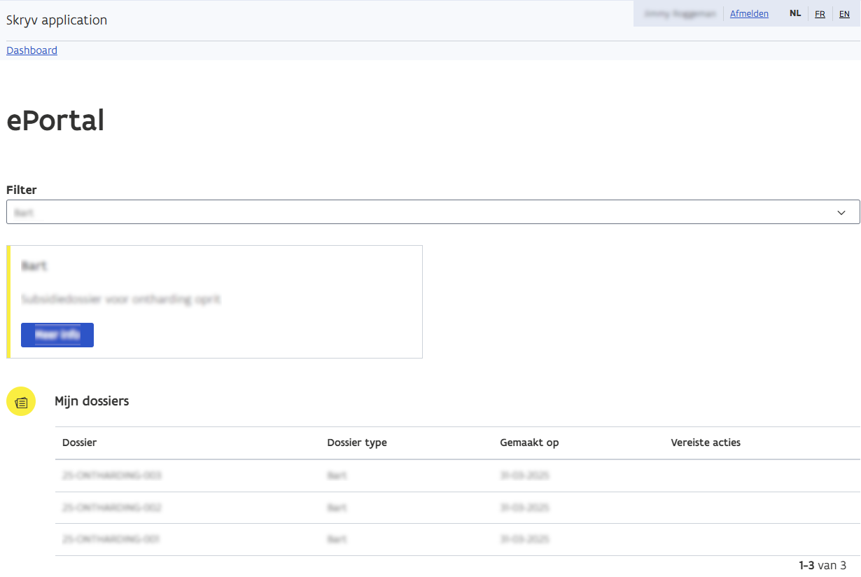Open dossier 25-ONTHARDING-003
Viewport: 861px width, 577px height.
click(112, 475)
